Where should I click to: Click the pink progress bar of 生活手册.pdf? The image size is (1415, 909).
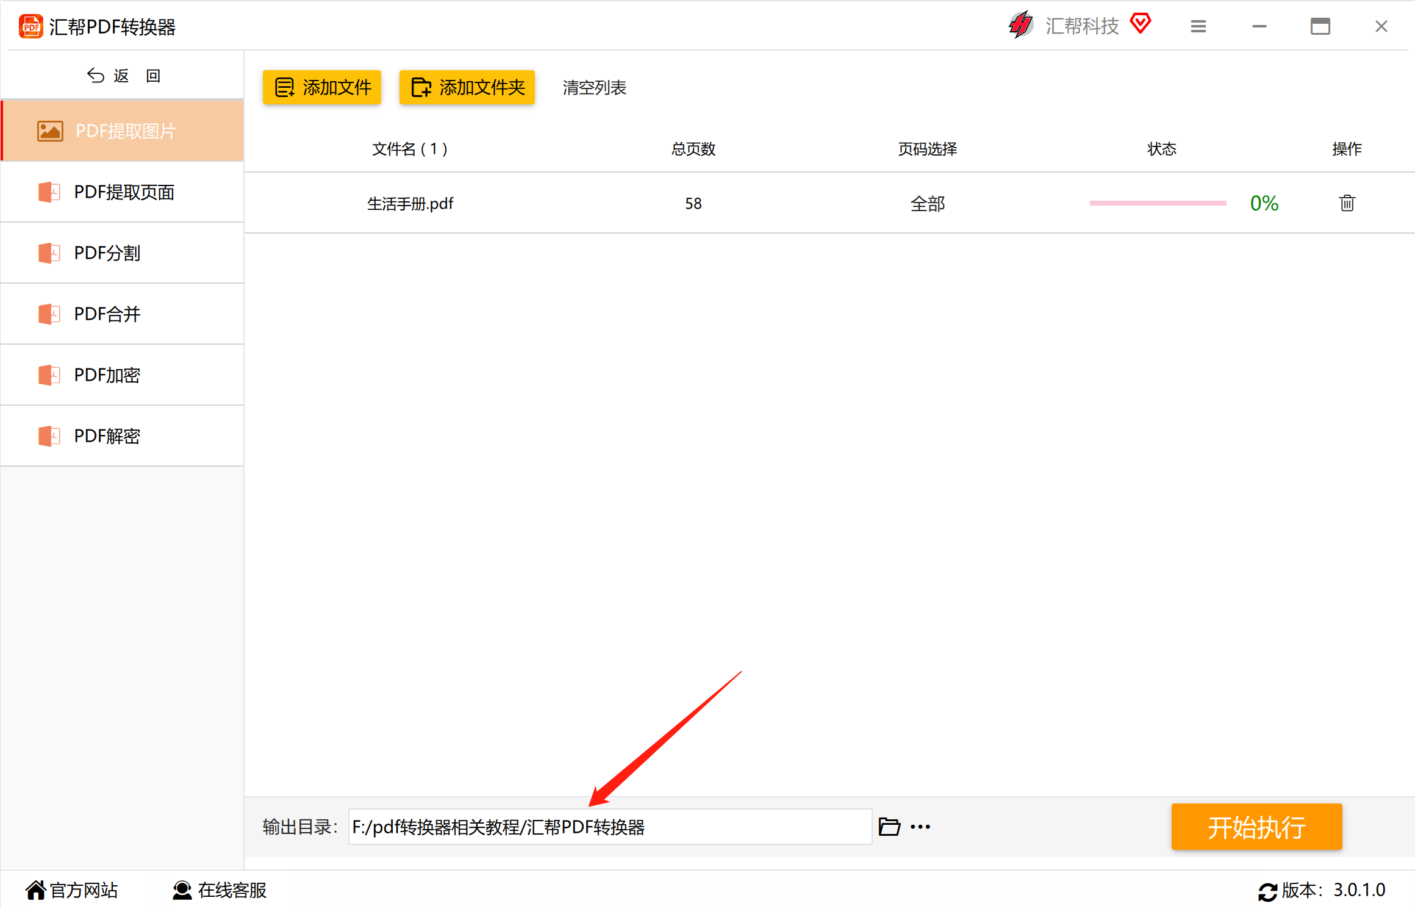click(x=1158, y=203)
